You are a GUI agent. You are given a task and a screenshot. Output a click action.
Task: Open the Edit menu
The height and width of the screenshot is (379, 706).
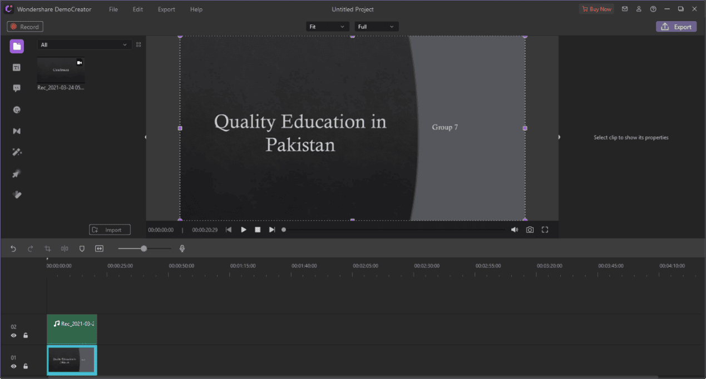click(x=138, y=9)
